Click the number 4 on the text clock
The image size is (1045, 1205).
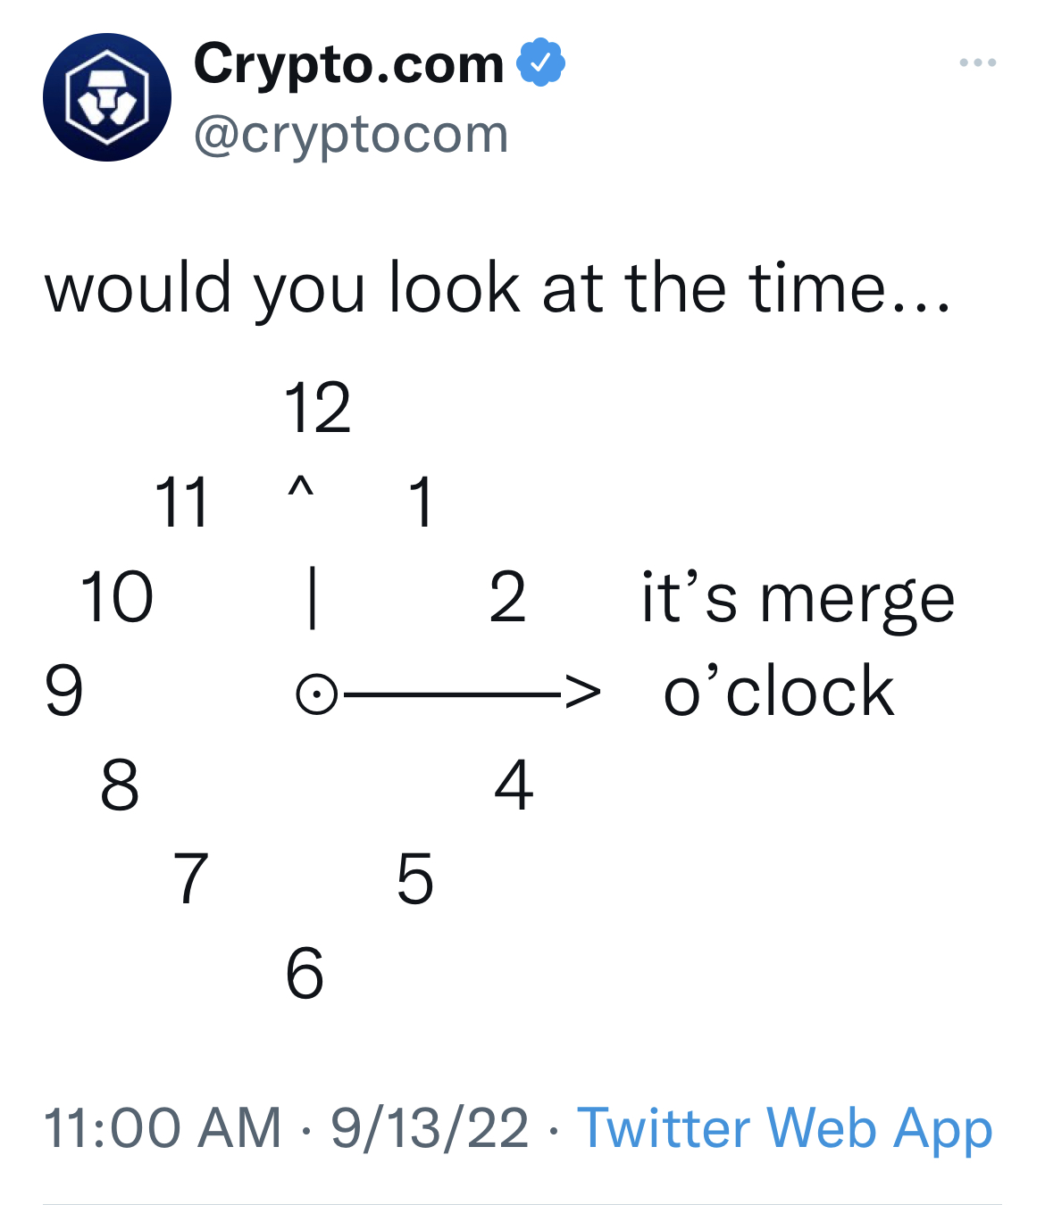[x=514, y=785]
